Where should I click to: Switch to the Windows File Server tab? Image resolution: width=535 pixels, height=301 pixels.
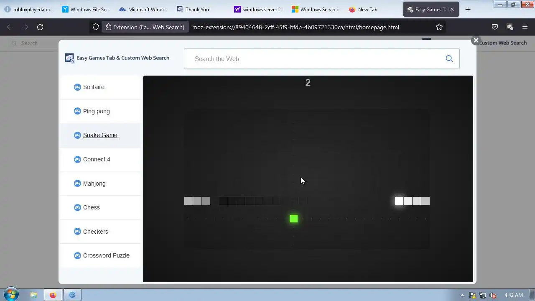86,9
